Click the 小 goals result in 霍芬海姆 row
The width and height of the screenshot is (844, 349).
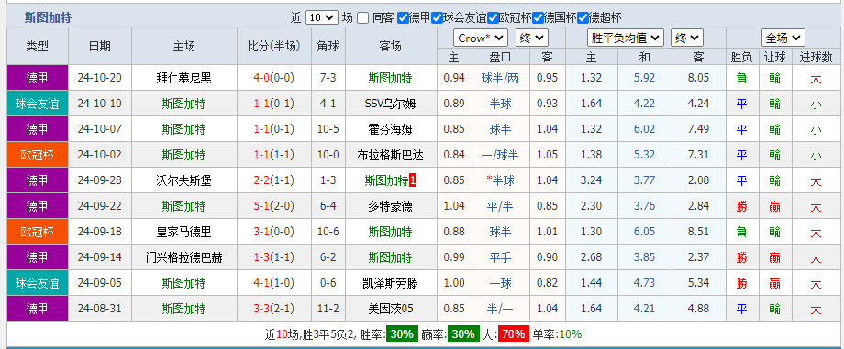816,129
